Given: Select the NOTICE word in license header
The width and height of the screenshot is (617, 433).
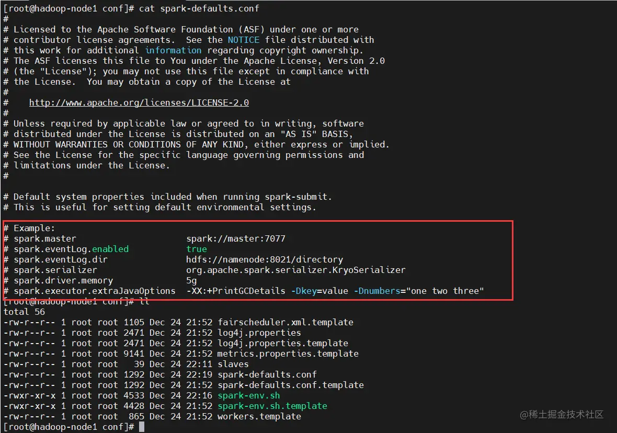Looking at the screenshot, I should pyautogui.click(x=244, y=40).
